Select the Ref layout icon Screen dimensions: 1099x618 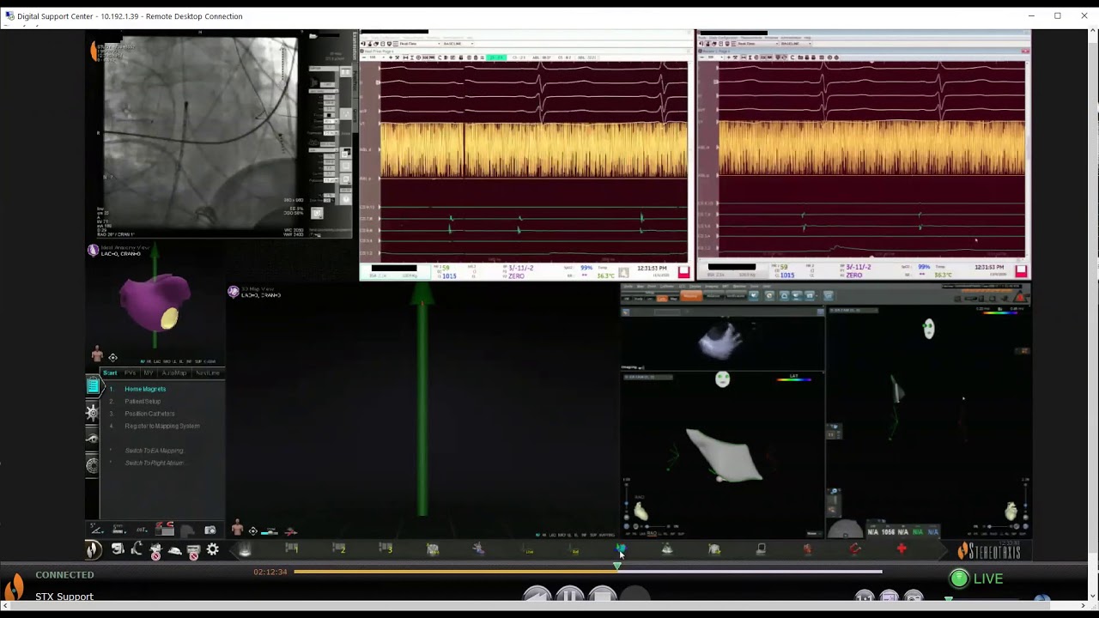click(x=575, y=550)
